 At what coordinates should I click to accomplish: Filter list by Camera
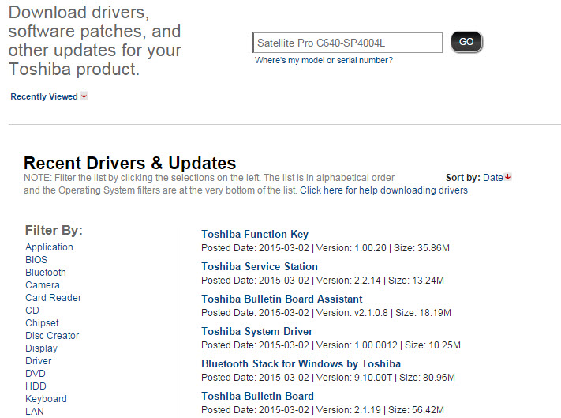tap(43, 285)
